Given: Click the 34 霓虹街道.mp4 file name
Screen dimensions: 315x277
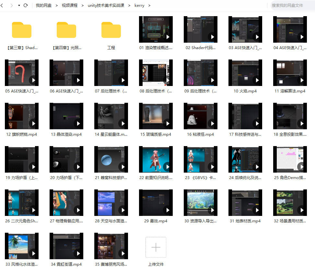Looking at the screenshot, I should tap(66, 264).
